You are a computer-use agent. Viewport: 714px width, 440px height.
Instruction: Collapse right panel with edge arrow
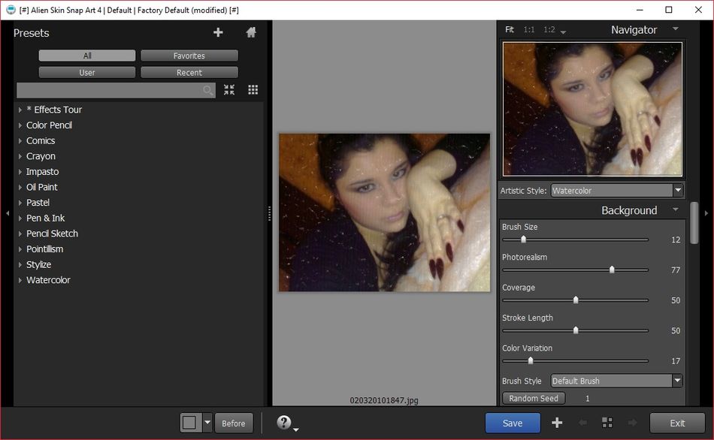[x=706, y=213]
